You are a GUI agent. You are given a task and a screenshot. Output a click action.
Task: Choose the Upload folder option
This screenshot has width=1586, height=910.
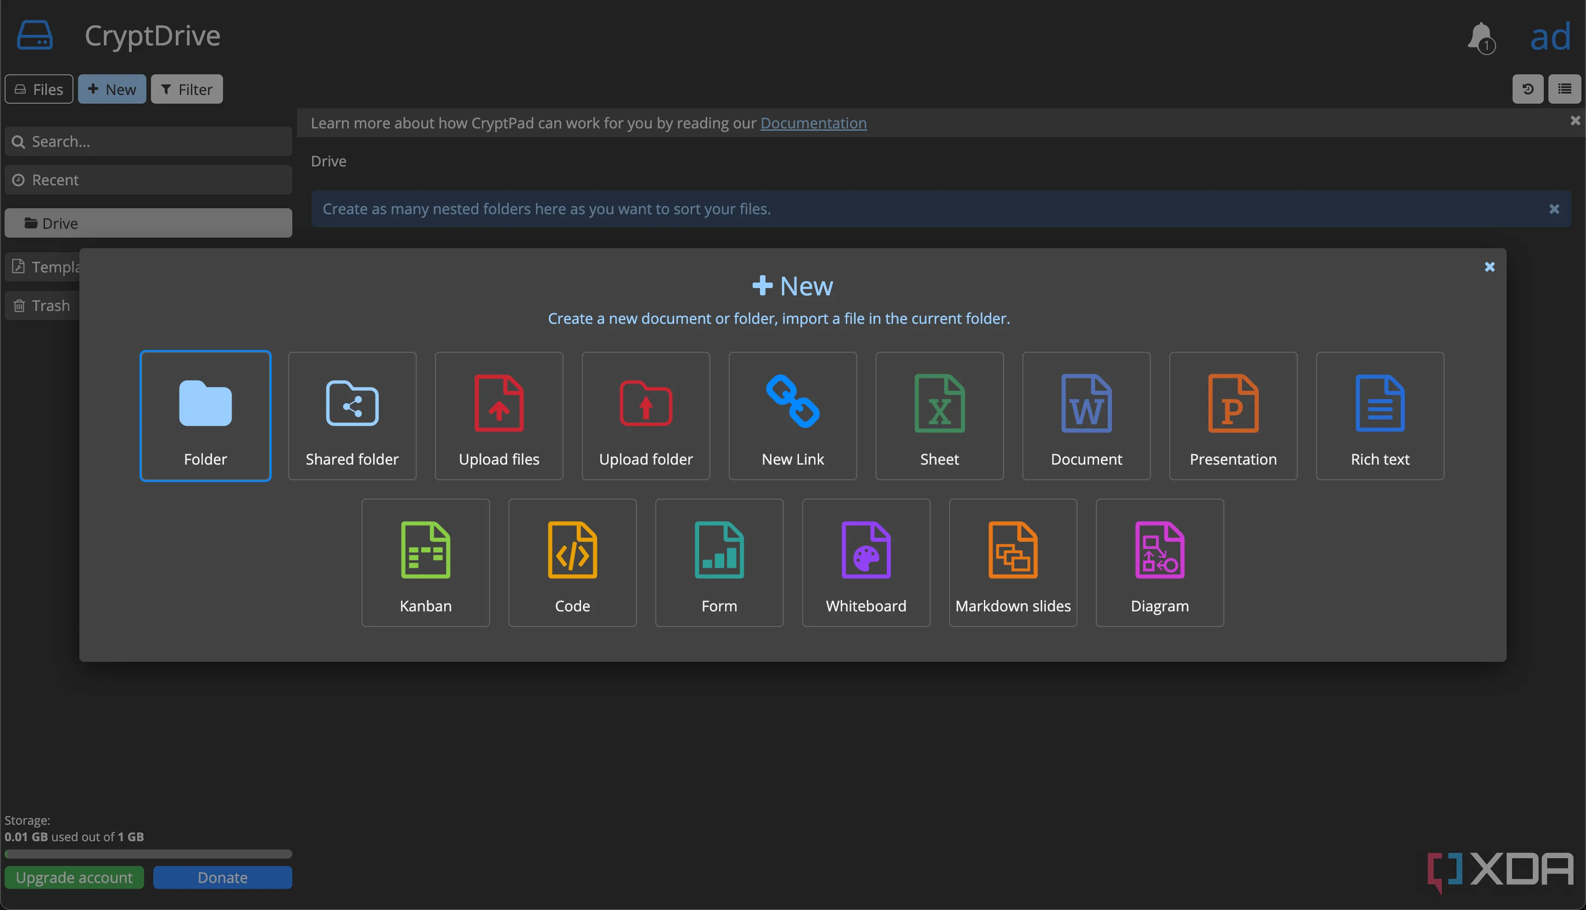[646, 416]
